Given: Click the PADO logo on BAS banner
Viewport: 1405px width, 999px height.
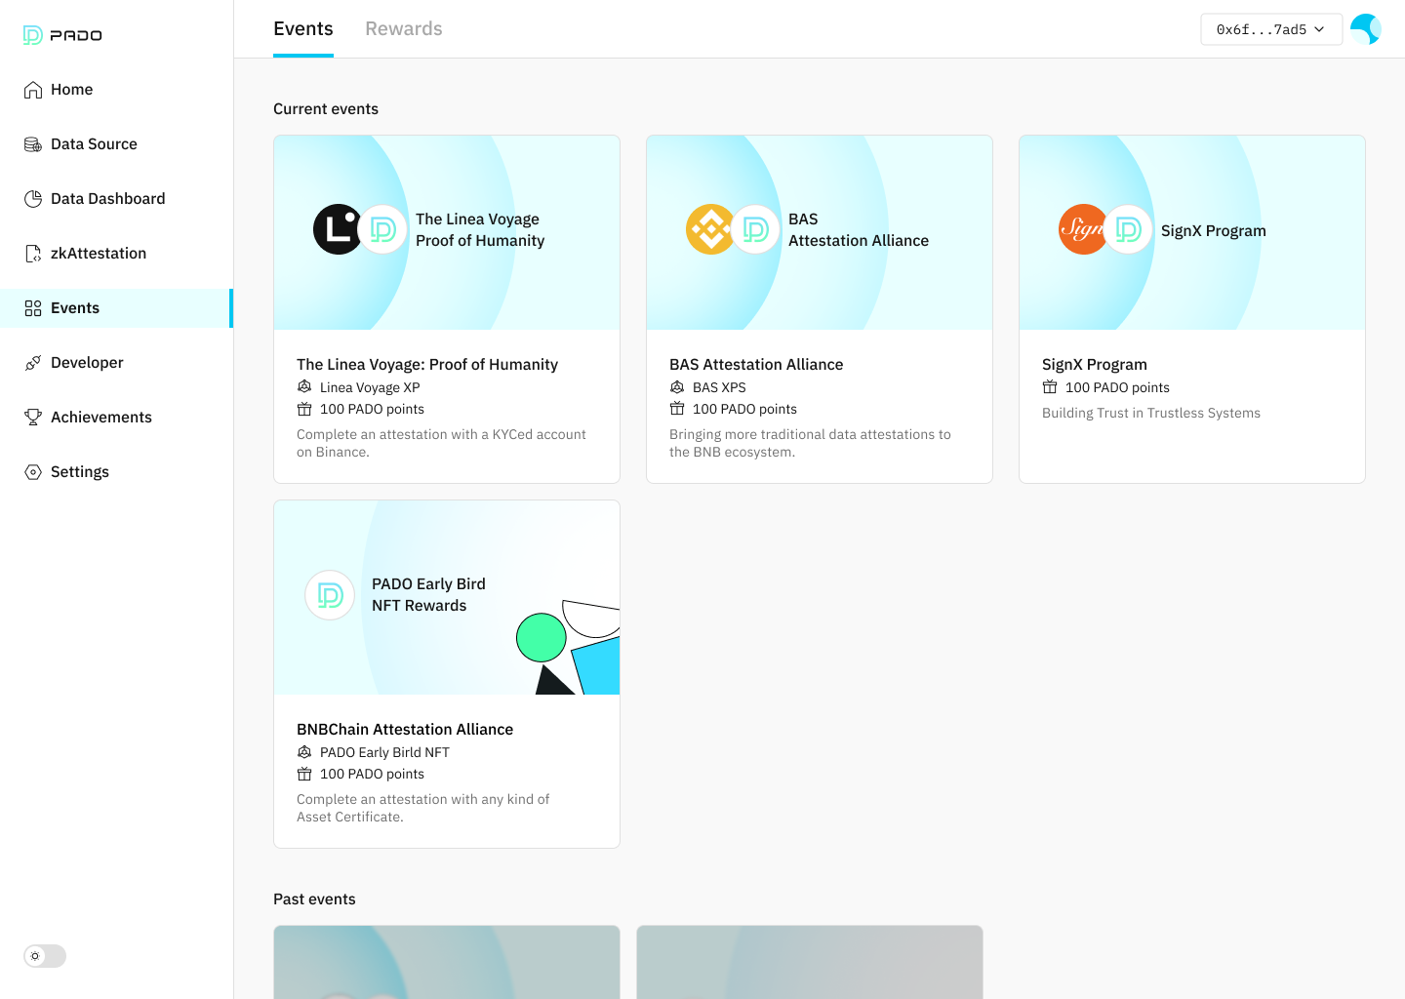Looking at the screenshot, I should [756, 229].
